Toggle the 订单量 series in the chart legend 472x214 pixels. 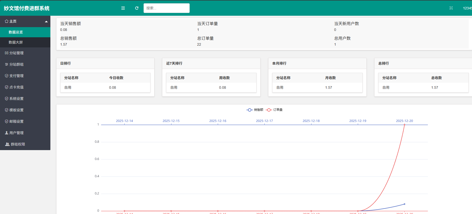coord(274,110)
